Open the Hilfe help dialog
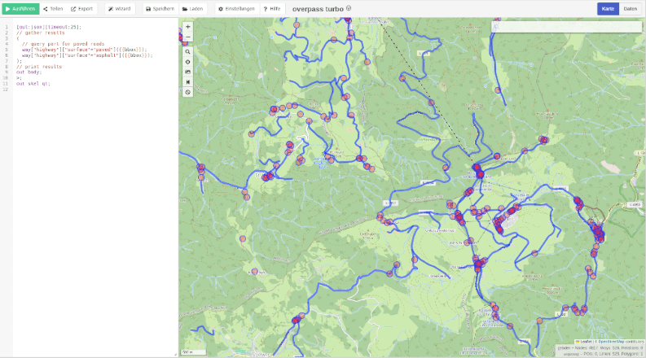The image size is (646, 358). (x=272, y=8)
